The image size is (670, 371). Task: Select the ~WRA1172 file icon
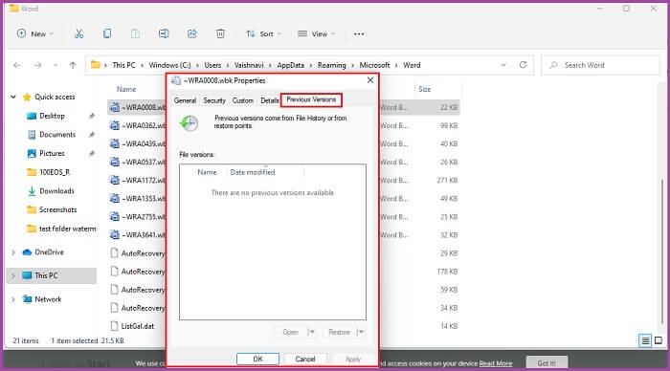115,180
